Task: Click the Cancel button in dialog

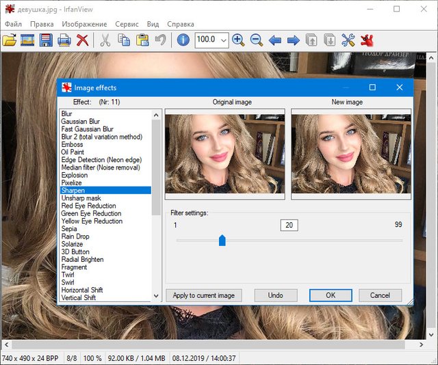Action: click(x=380, y=295)
